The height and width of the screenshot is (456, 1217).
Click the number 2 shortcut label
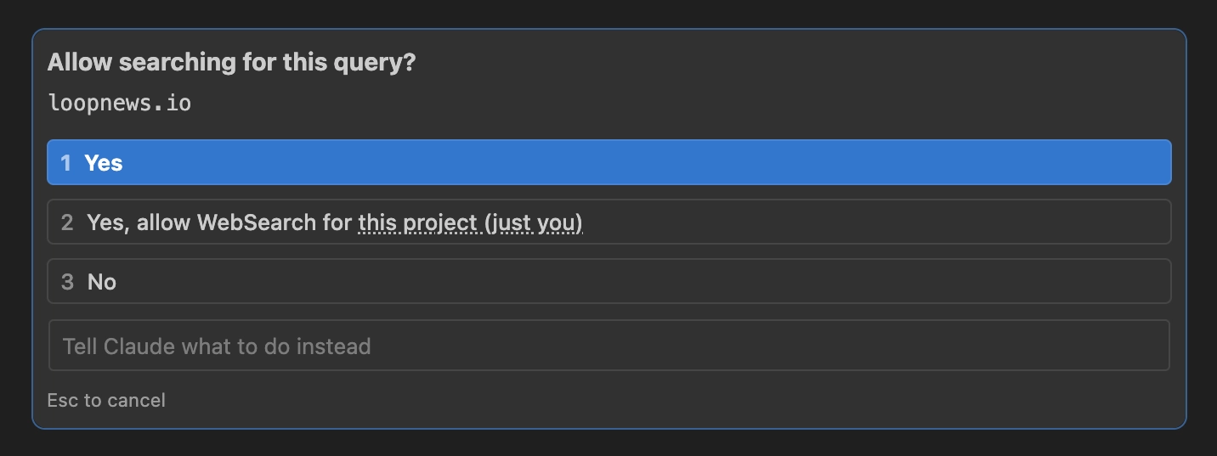(67, 222)
